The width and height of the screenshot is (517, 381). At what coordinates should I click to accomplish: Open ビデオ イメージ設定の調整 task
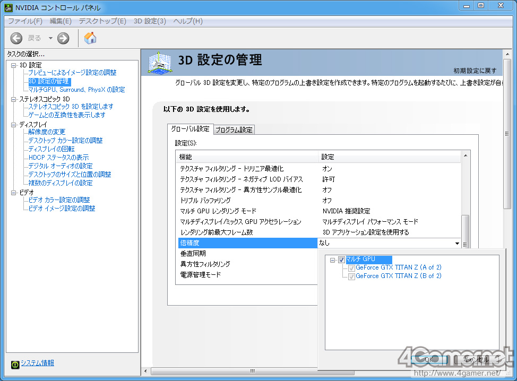click(62, 209)
